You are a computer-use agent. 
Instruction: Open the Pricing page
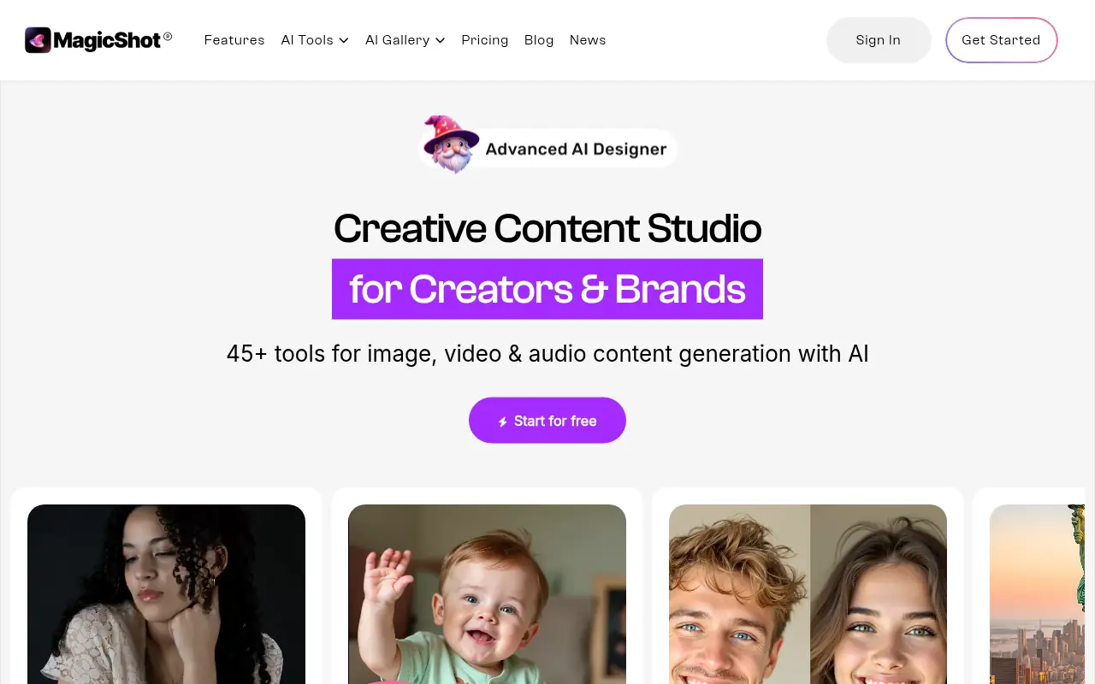485,40
